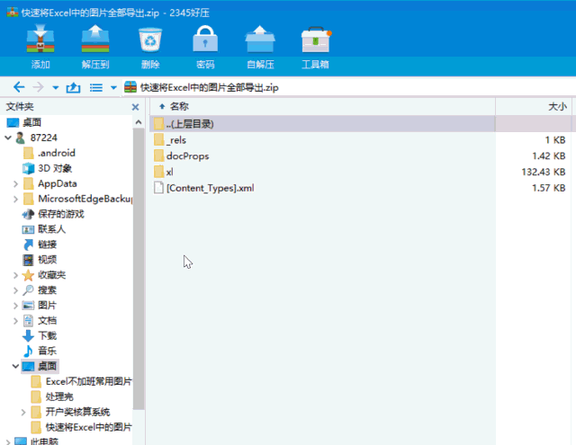The height and width of the screenshot is (445, 576).
Task: Select the 处理完 folder in tree
Action: click(52, 397)
